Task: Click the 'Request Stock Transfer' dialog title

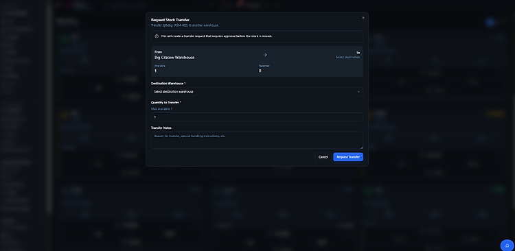Action: [x=170, y=20]
